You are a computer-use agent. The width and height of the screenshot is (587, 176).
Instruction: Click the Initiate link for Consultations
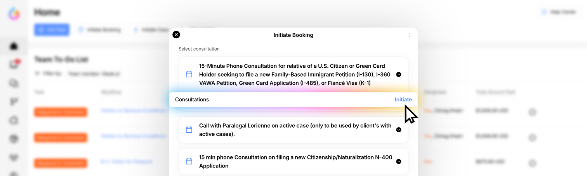point(403,99)
